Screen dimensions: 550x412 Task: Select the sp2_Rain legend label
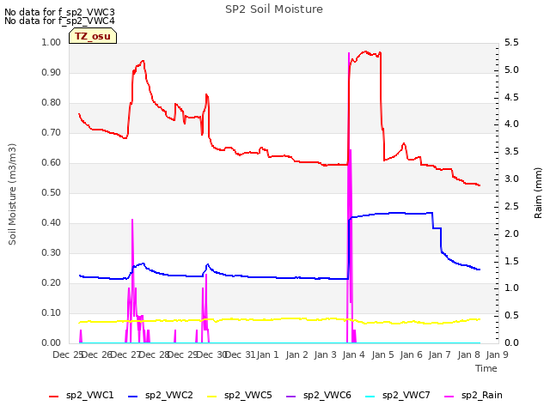coord(482,396)
